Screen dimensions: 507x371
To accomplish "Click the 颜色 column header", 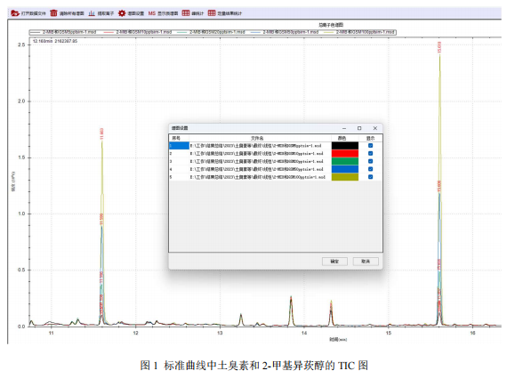I will click(342, 138).
